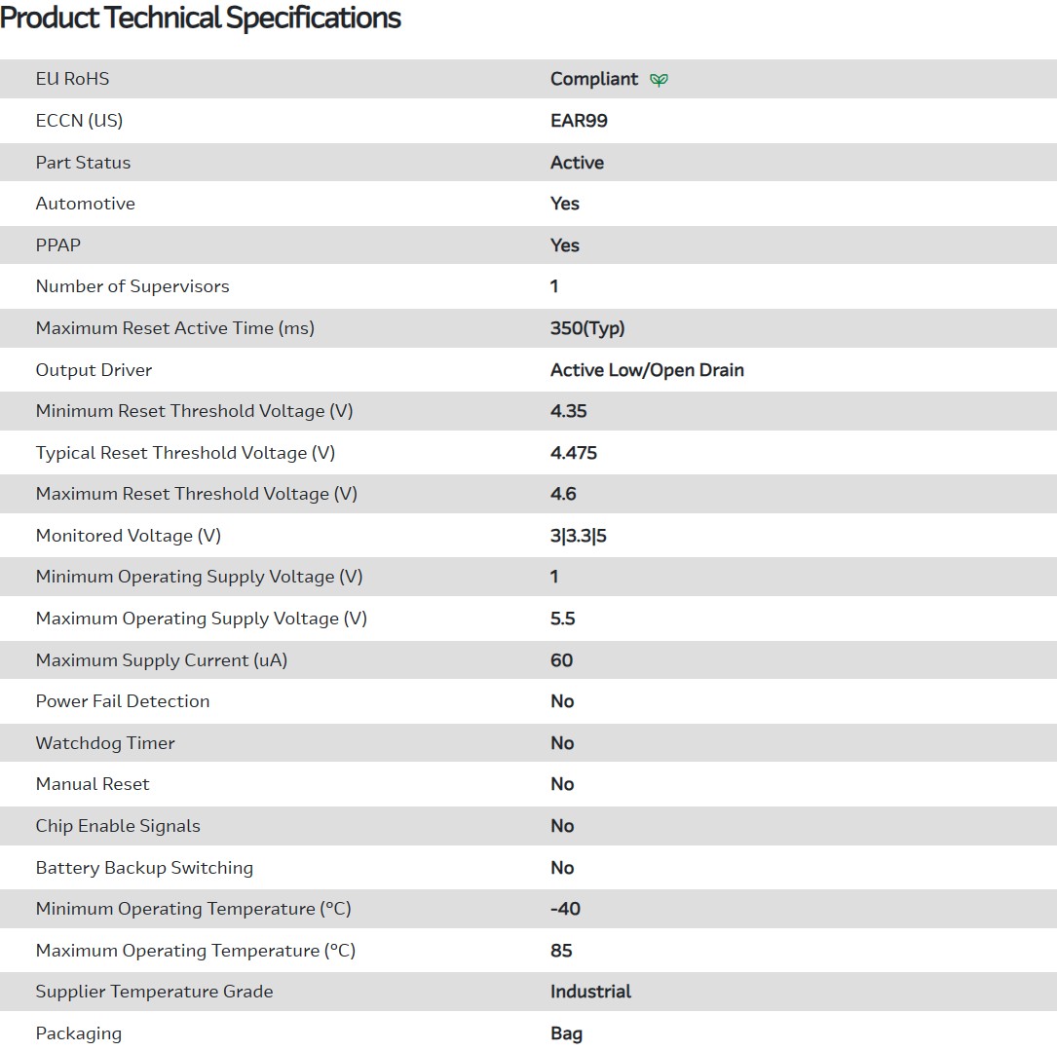Click the Product Technical Specifications heading
The height and width of the screenshot is (1051, 1057).
[x=201, y=18]
